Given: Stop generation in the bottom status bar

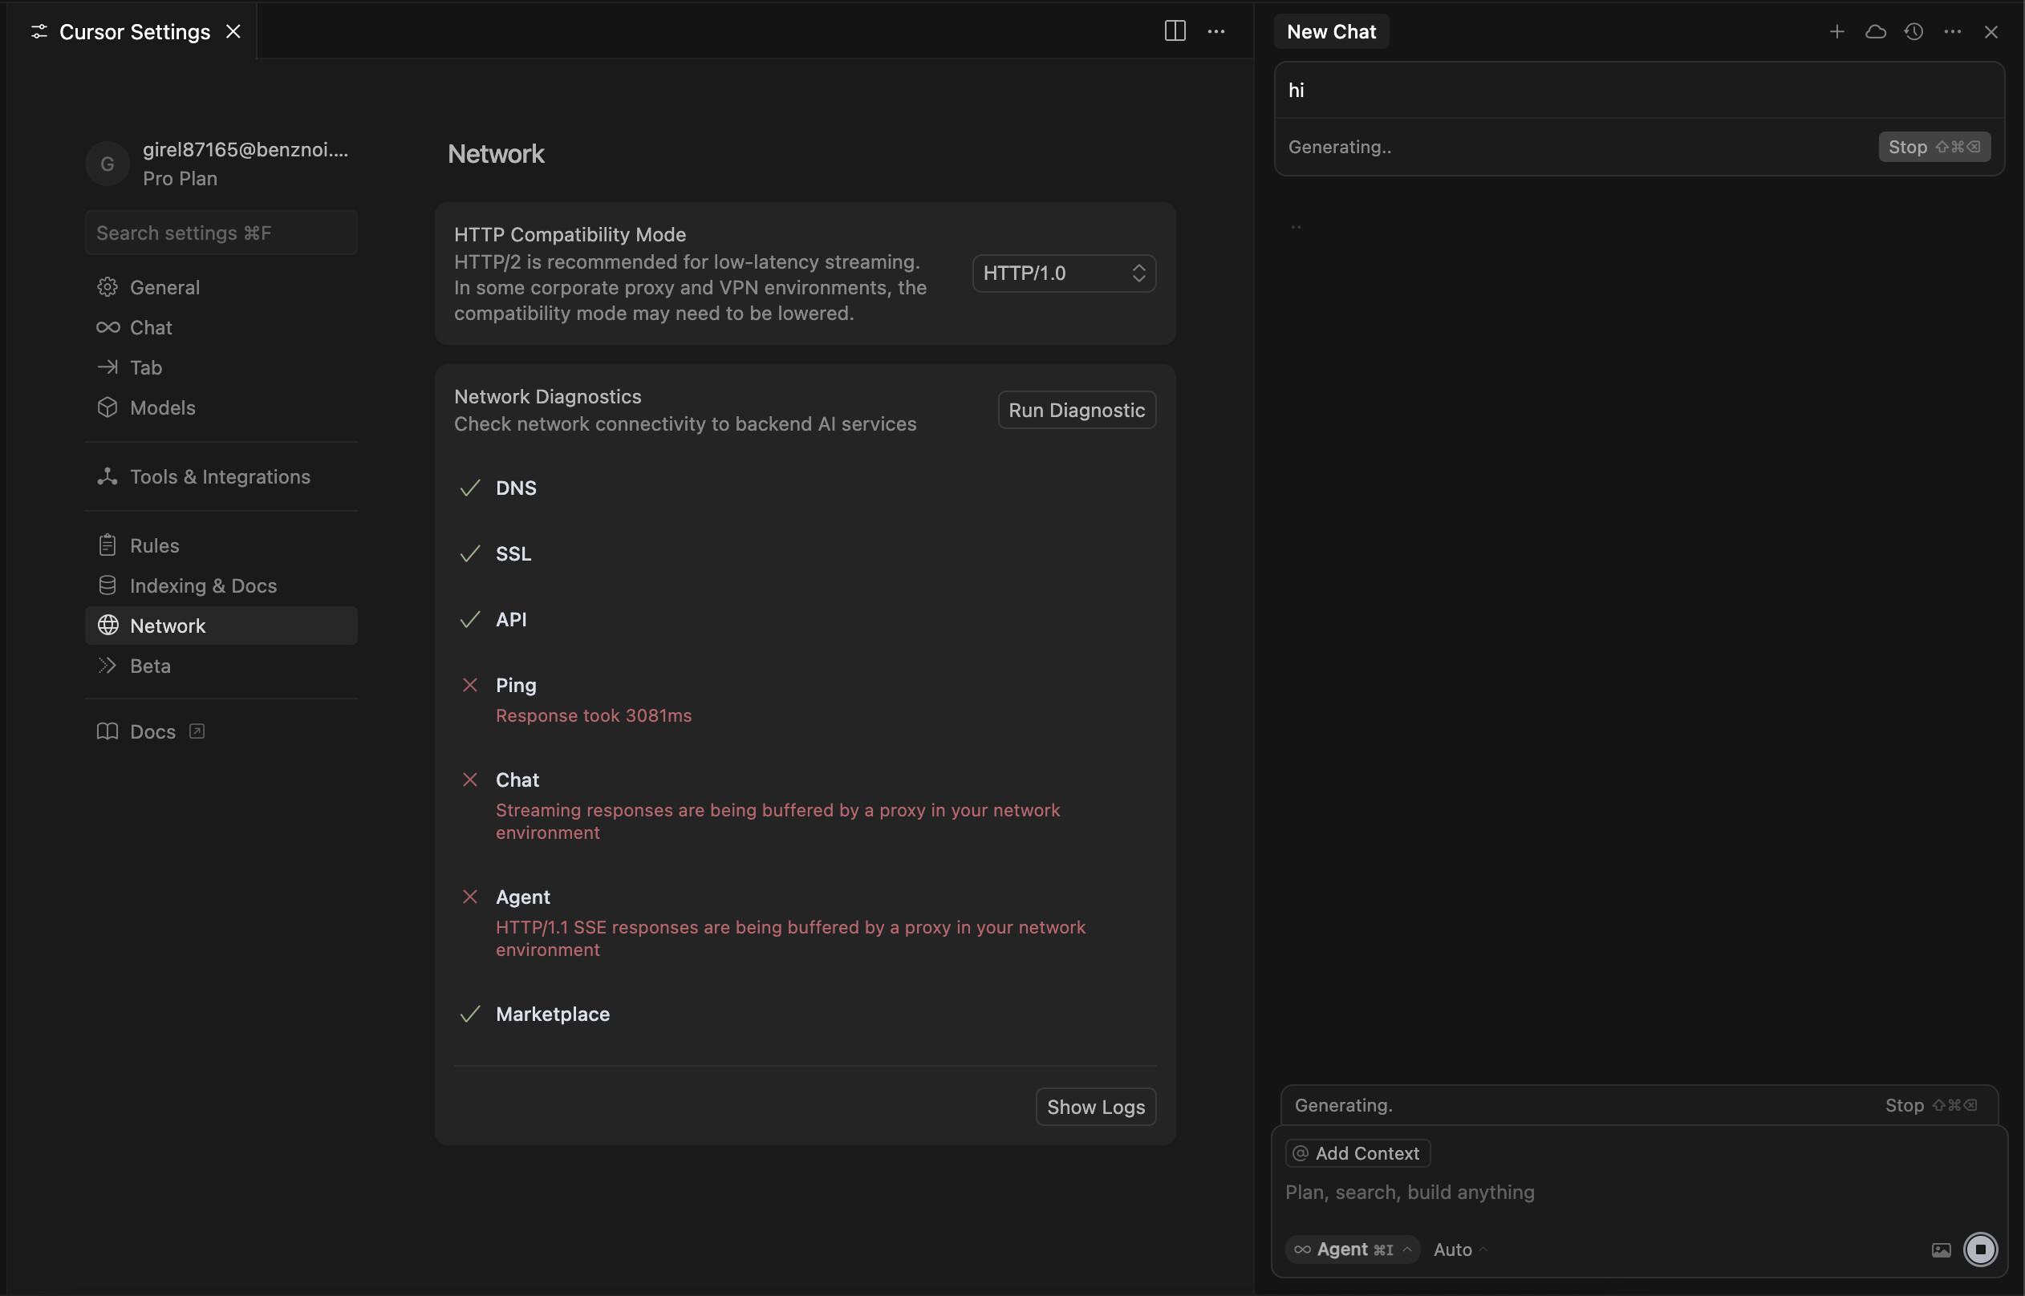Looking at the screenshot, I should tap(1931, 1105).
